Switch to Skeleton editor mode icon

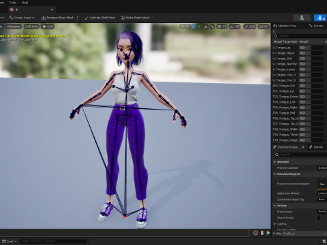pos(302,18)
